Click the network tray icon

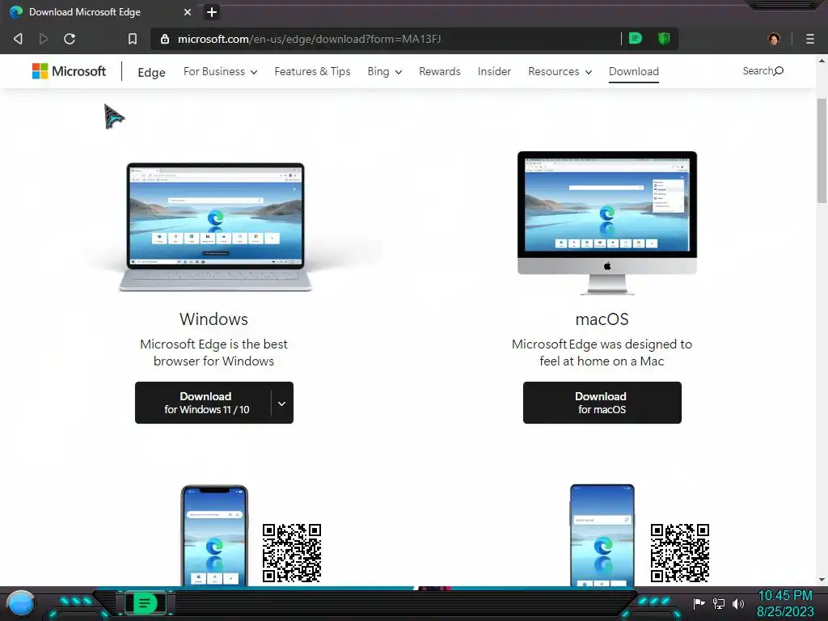pyautogui.click(x=719, y=603)
